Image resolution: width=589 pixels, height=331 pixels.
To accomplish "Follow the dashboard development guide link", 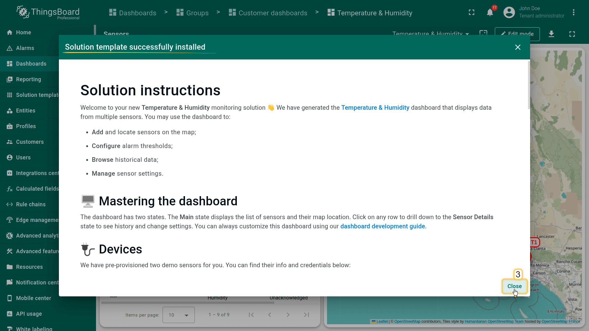I will click(x=383, y=226).
